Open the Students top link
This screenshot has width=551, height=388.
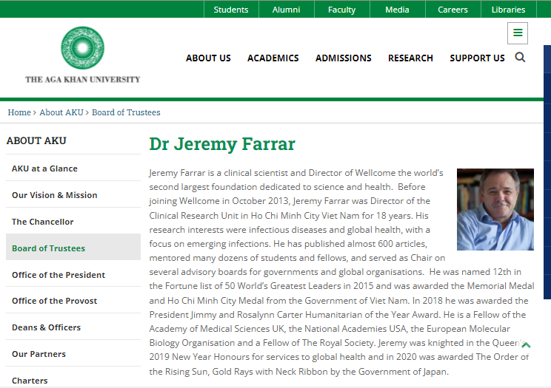tap(231, 10)
